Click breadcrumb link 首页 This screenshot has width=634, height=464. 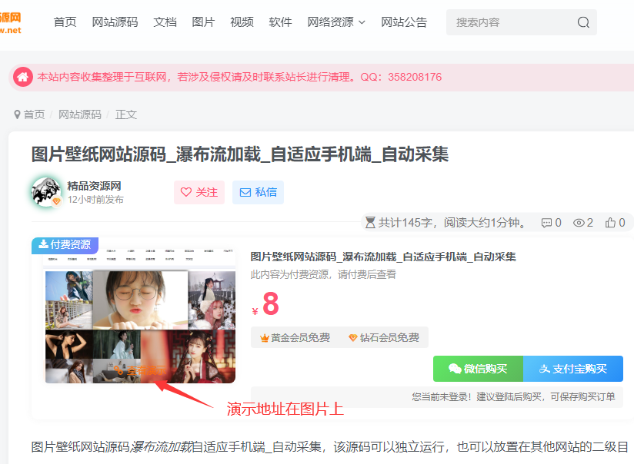coord(35,114)
